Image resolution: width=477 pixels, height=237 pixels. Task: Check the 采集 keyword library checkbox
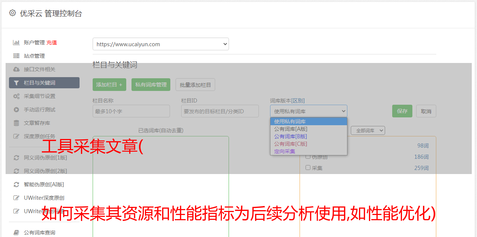tap(308, 168)
